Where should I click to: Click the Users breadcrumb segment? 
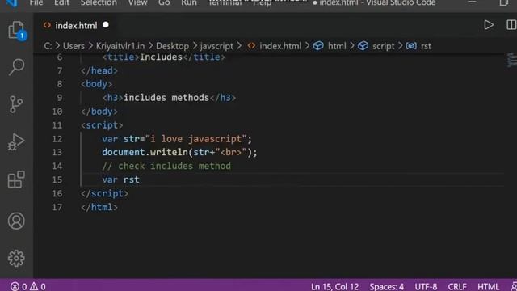point(74,46)
